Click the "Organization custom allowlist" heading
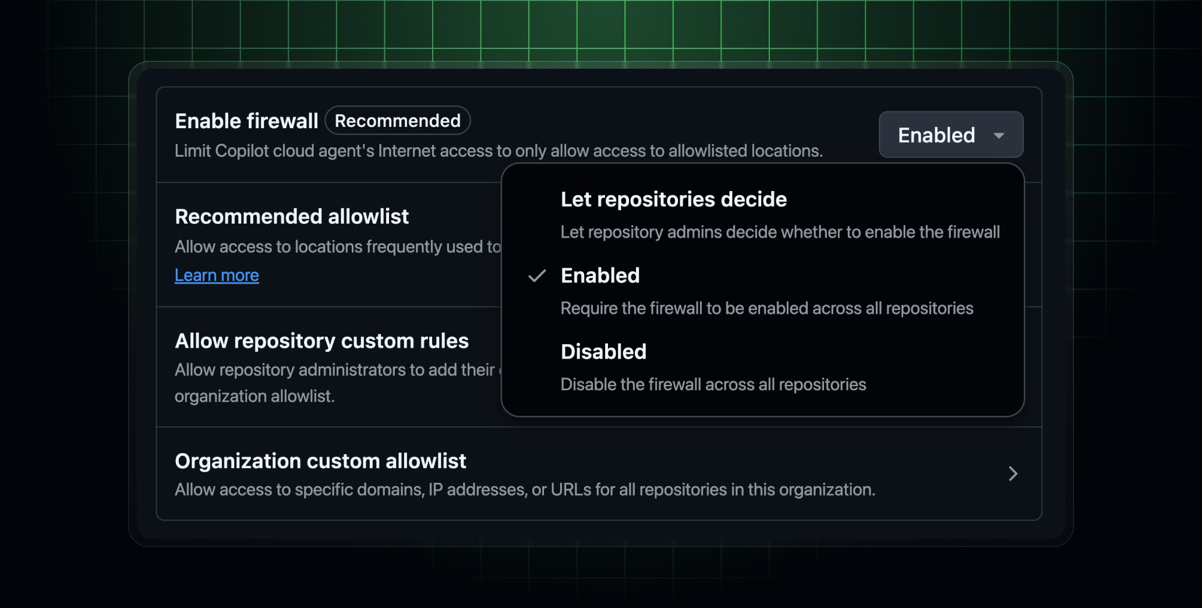The height and width of the screenshot is (608, 1202). click(320, 461)
